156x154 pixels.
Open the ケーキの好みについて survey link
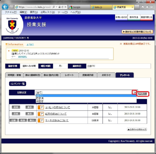coord(57,120)
